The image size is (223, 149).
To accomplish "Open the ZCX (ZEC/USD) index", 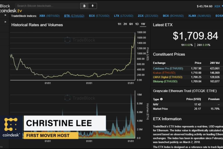I will coord(148,16).
